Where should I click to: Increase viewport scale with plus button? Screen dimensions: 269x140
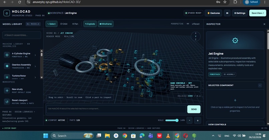(198, 120)
